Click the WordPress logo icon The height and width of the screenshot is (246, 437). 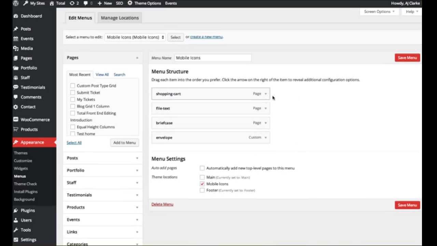[x=16, y=3]
